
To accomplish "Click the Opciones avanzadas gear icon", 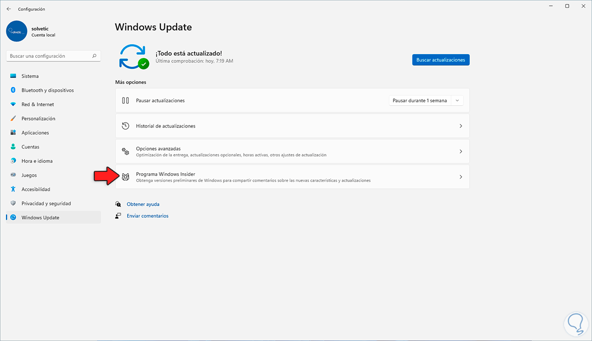I will point(125,151).
